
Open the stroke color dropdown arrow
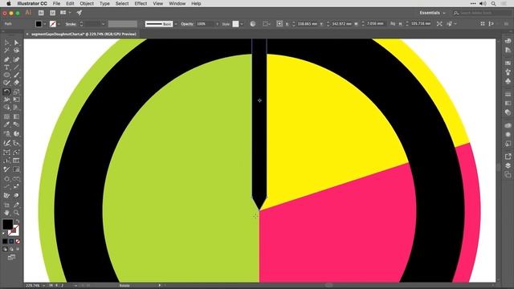pos(59,24)
